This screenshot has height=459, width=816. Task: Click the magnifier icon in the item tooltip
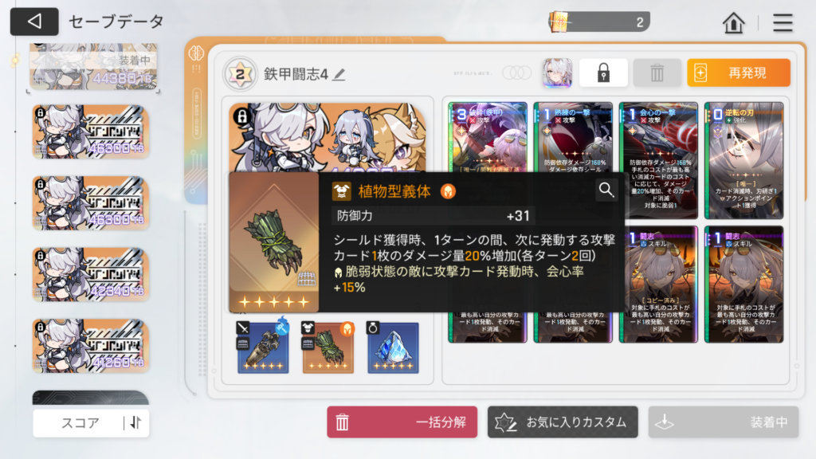[x=606, y=190]
